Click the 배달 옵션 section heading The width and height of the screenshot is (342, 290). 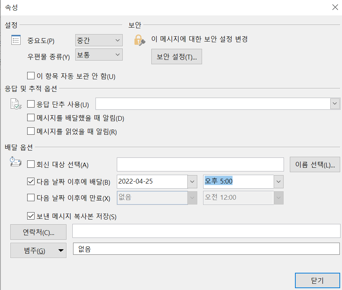tap(19, 147)
